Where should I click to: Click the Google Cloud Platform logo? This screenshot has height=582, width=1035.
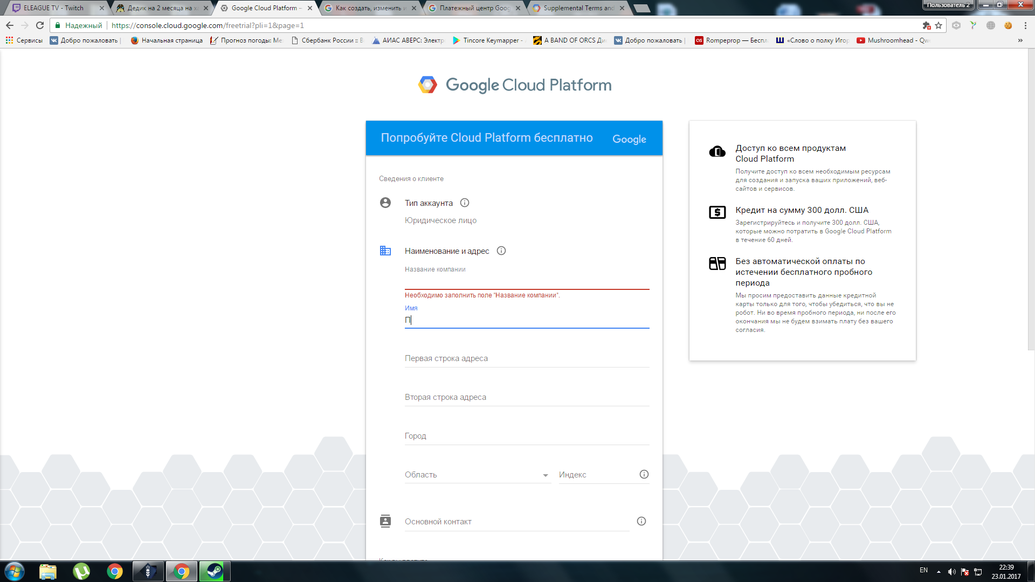515,85
